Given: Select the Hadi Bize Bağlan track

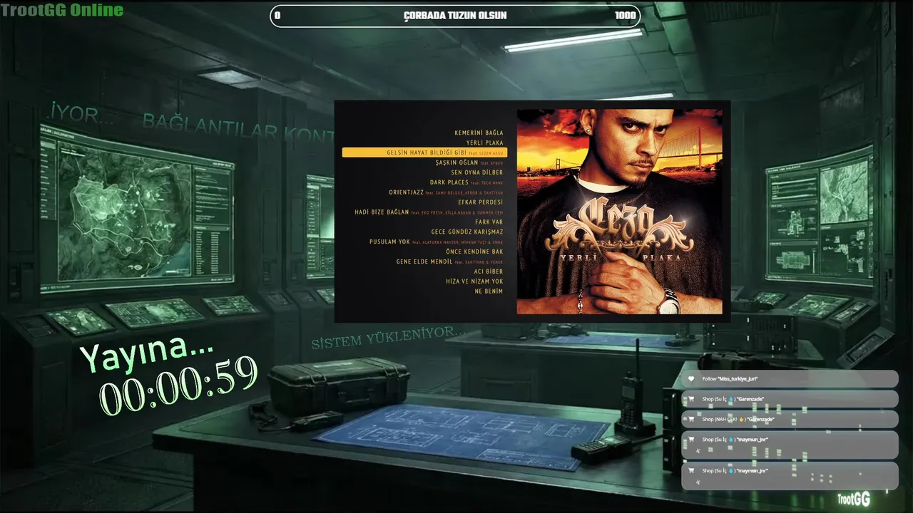Looking at the screenshot, I should (x=429, y=212).
